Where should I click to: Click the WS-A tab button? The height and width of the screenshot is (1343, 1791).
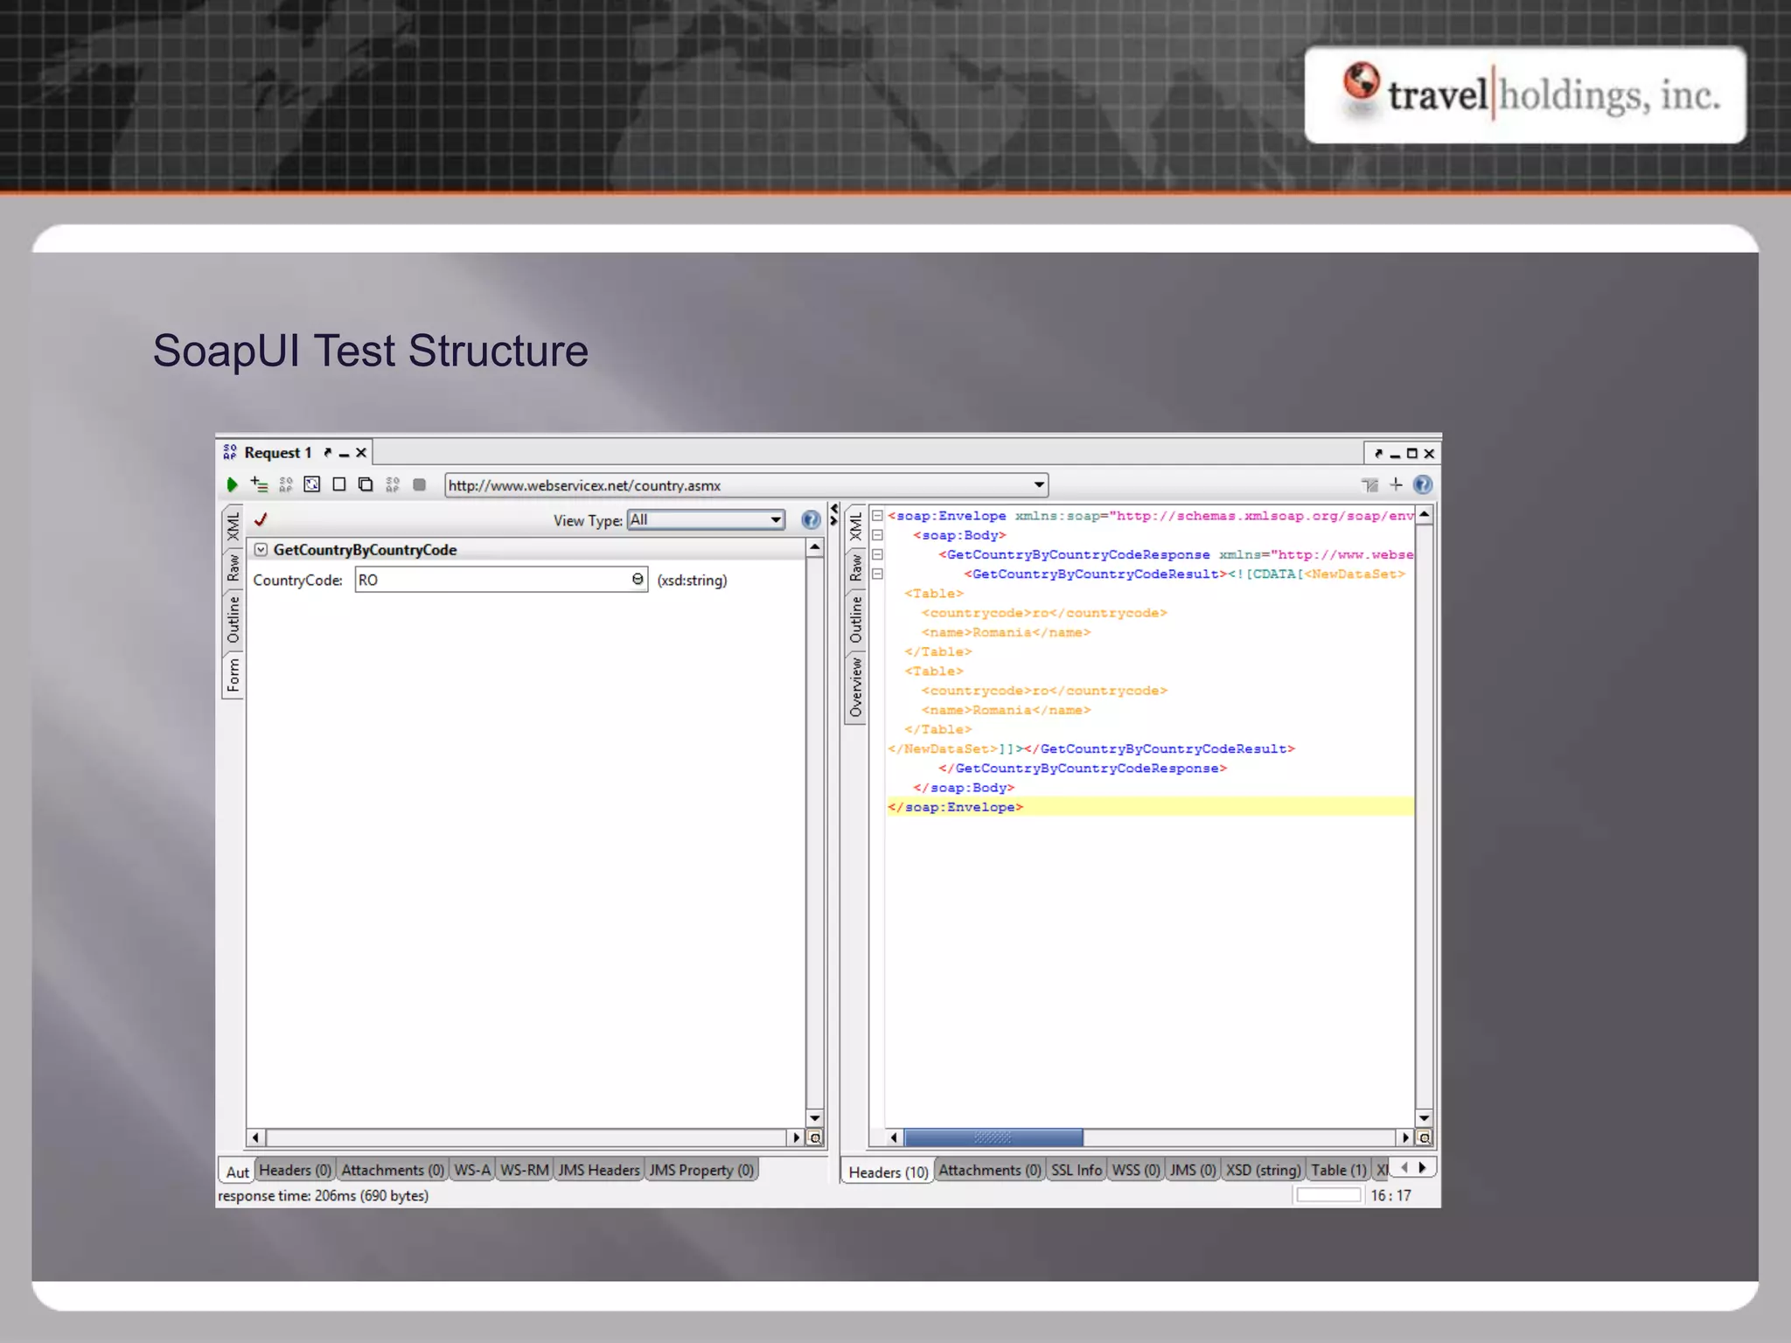(472, 1170)
